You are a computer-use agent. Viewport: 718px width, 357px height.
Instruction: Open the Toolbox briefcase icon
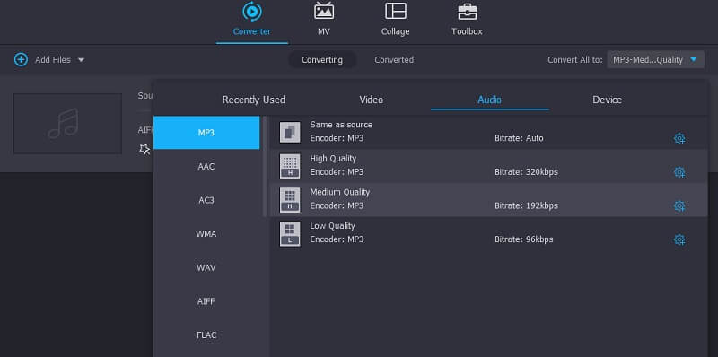pyautogui.click(x=467, y=12)
